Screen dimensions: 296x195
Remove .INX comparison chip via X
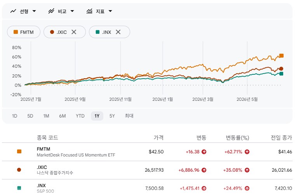118,32
